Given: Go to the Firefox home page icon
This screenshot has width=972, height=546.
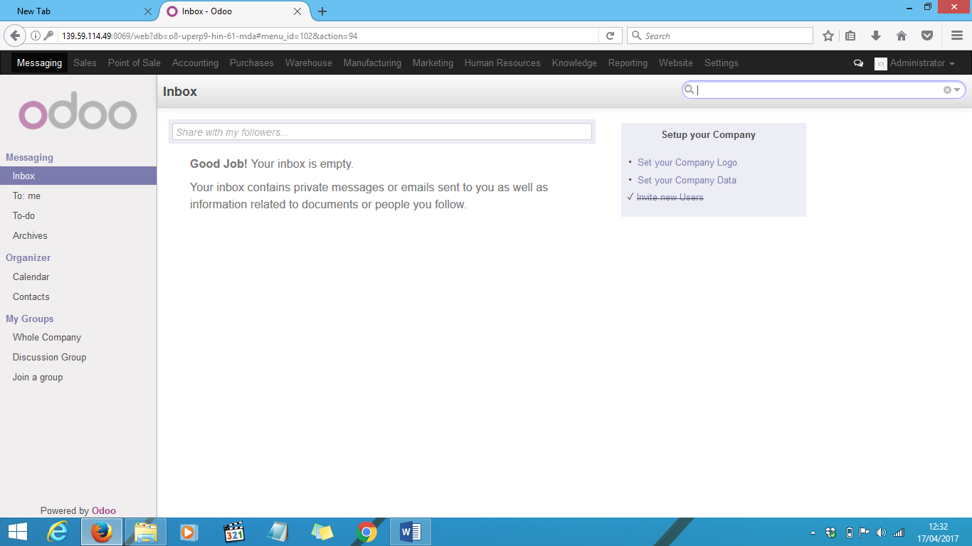Looking at the screenshot, I should click(x=902, y=36).
